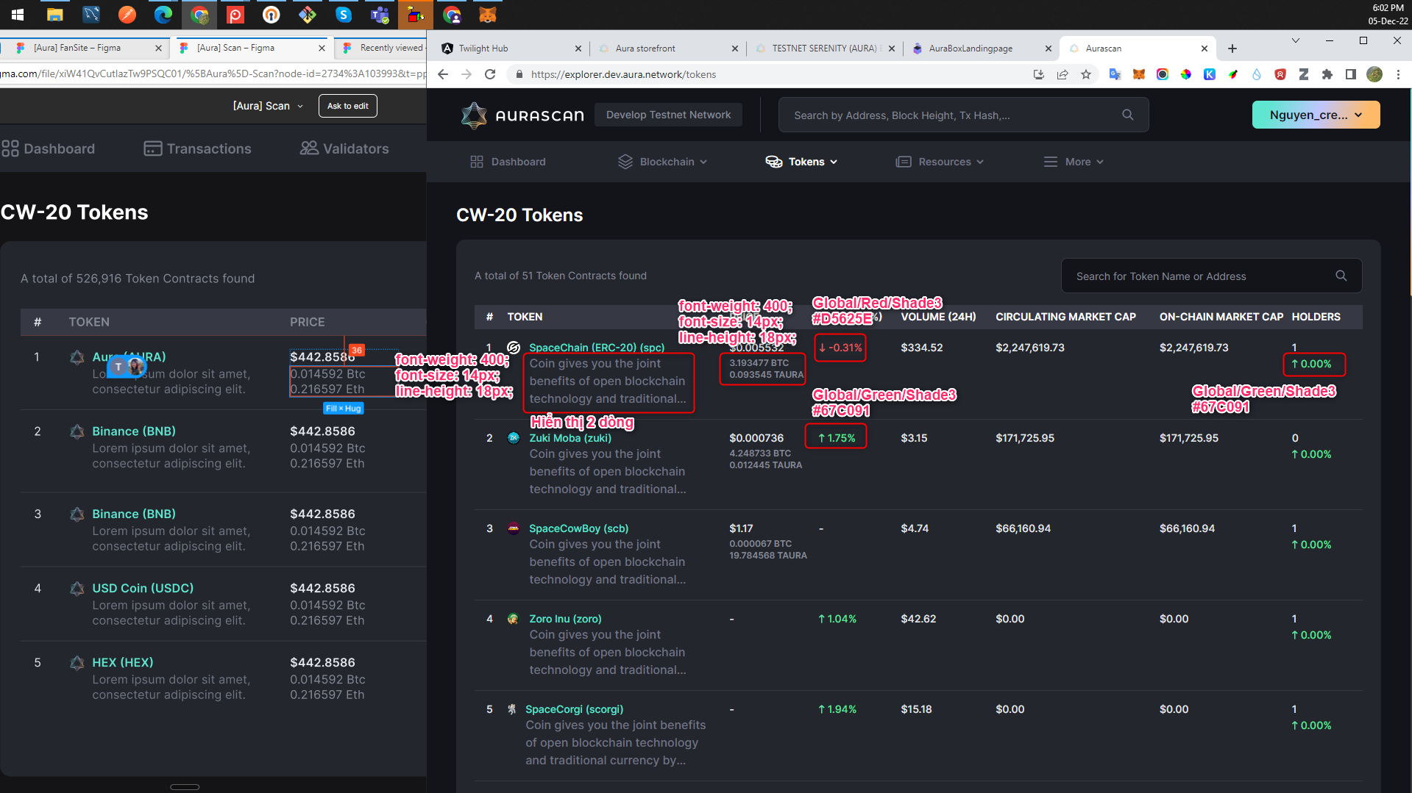Open the MetaMask fox extension
The image size is (1412, 793).
[x=1139, y=74]
